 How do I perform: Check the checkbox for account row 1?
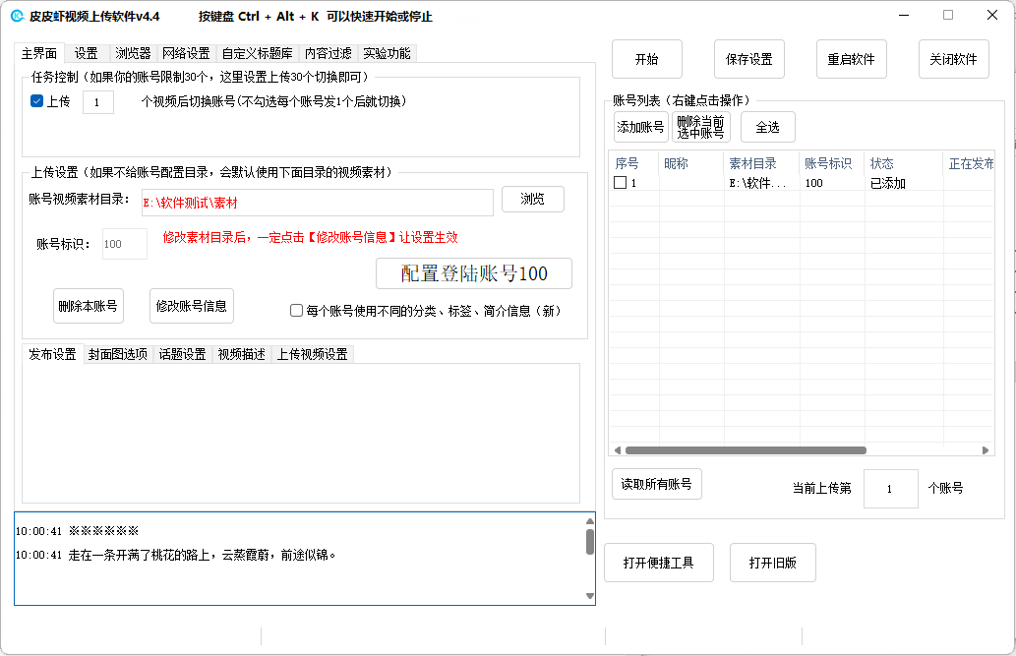tap(620, 183)
